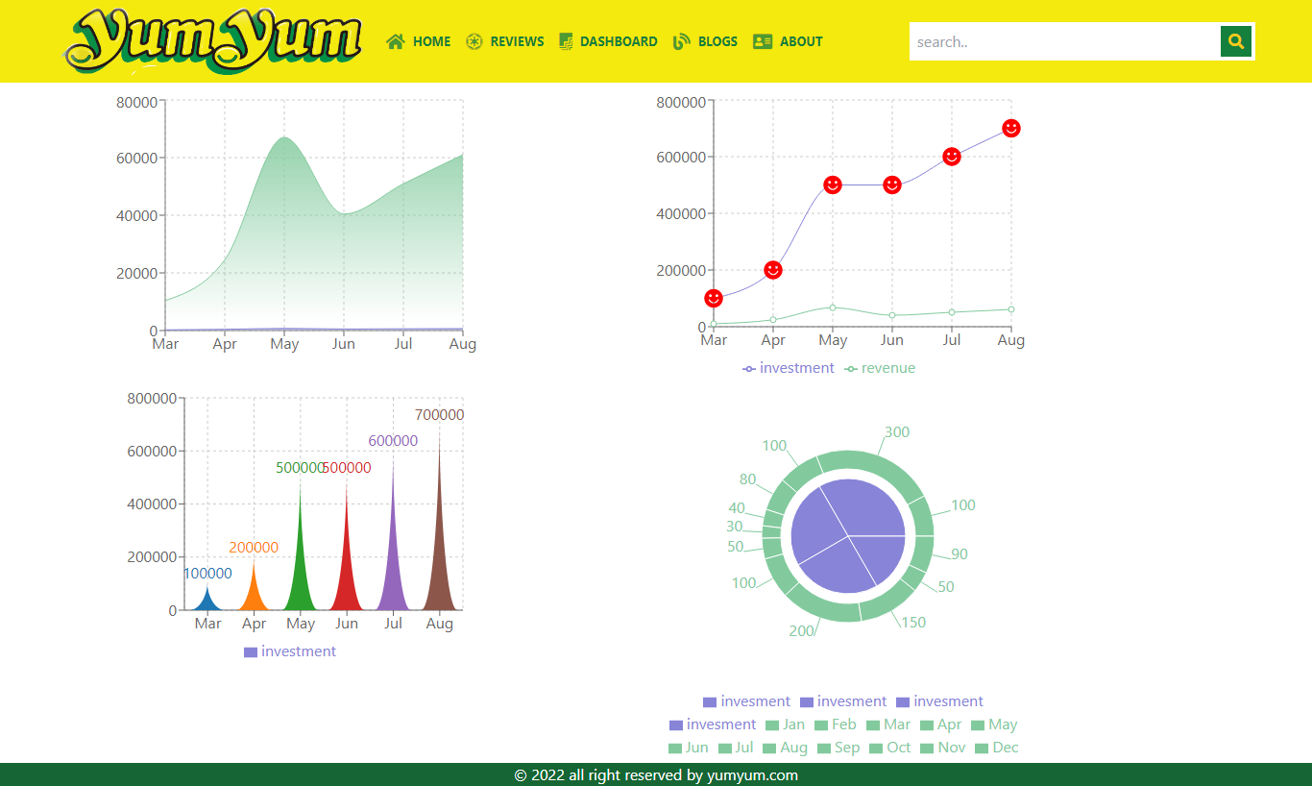Click the smiley marker above Apr
Screen dimensions: 1312x786
(773, 270)
